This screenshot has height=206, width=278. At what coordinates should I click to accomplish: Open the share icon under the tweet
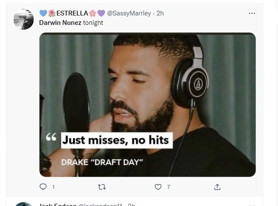coord(217,187)
